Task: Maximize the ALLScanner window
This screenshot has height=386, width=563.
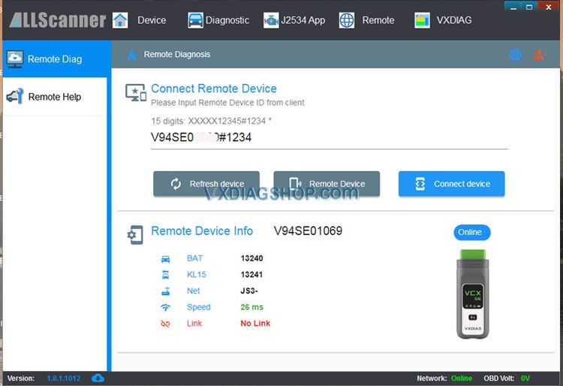Action: click(x=529, y=7)
